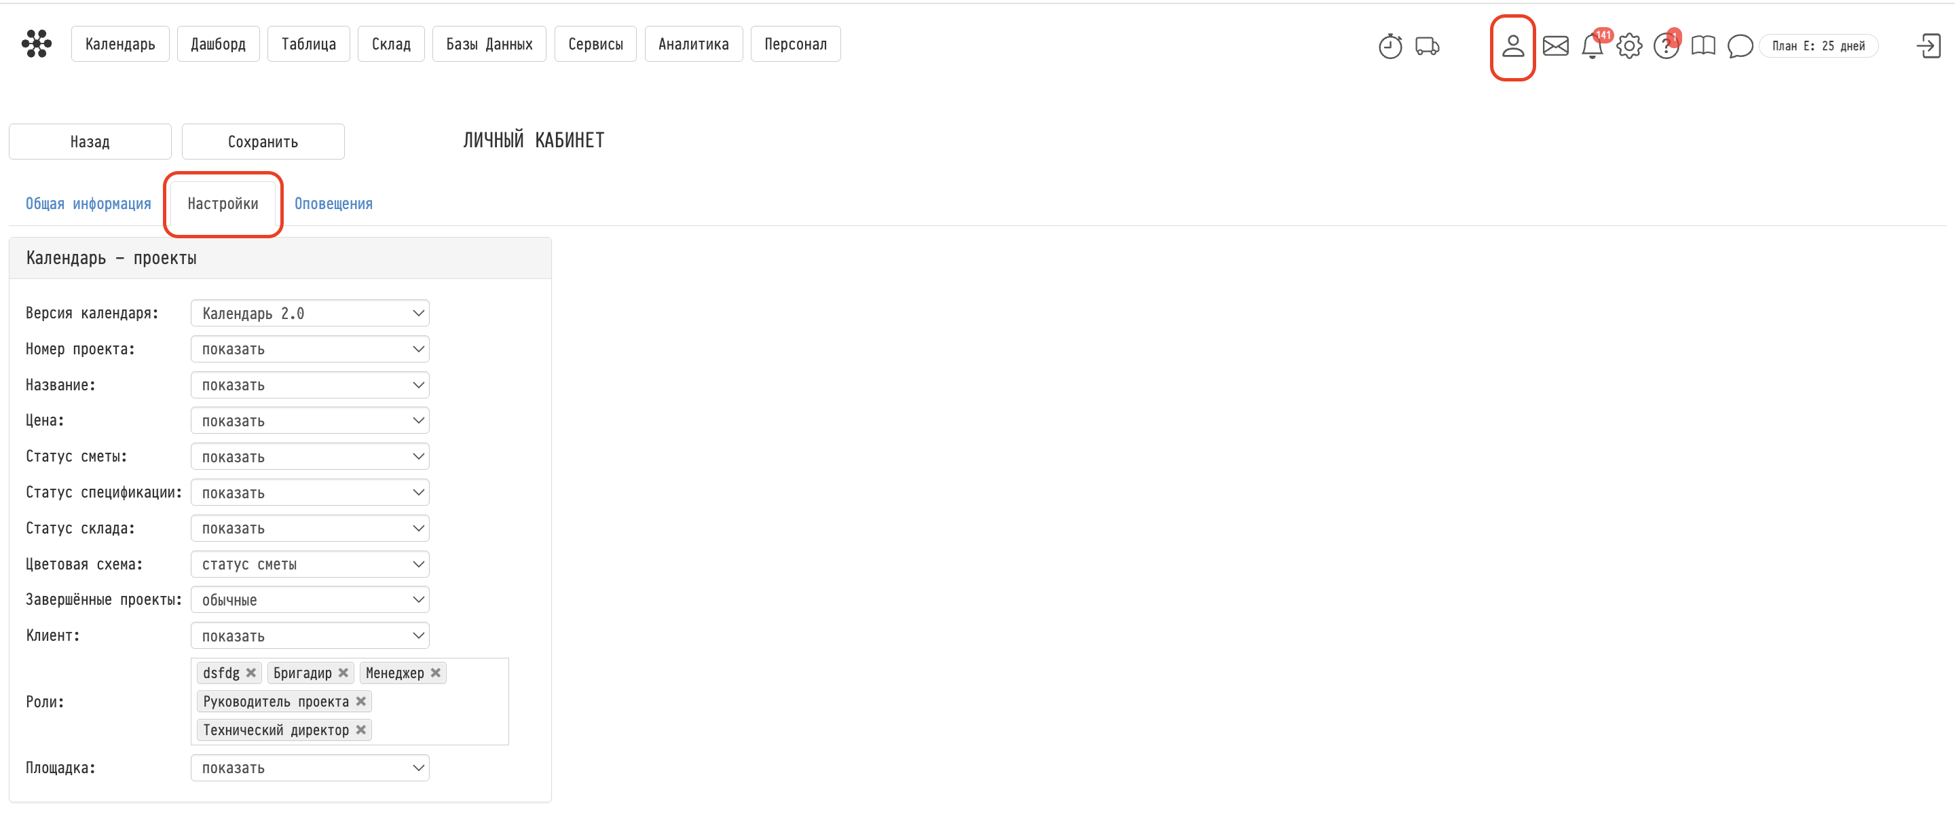Click the Сохранить button
This screenshot has height=820, width=1955.
(x=263, y=141)
